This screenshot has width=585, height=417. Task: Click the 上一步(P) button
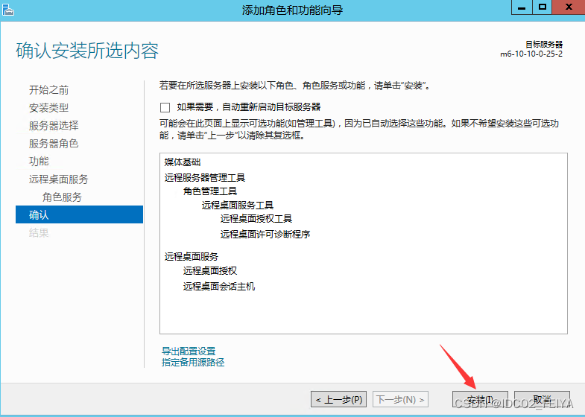coord(339,399)
